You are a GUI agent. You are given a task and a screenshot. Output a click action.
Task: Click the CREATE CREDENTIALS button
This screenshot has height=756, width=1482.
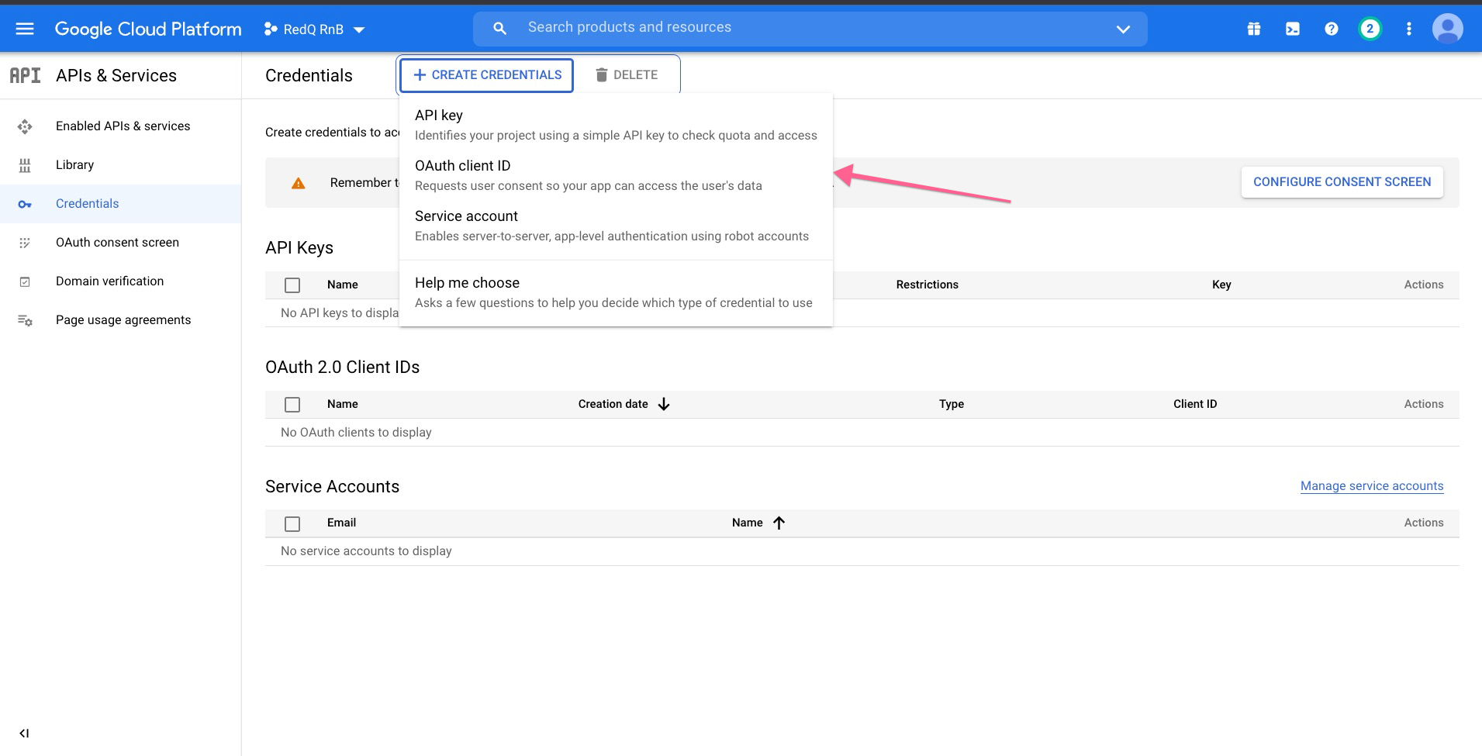[x=487, y=75]
